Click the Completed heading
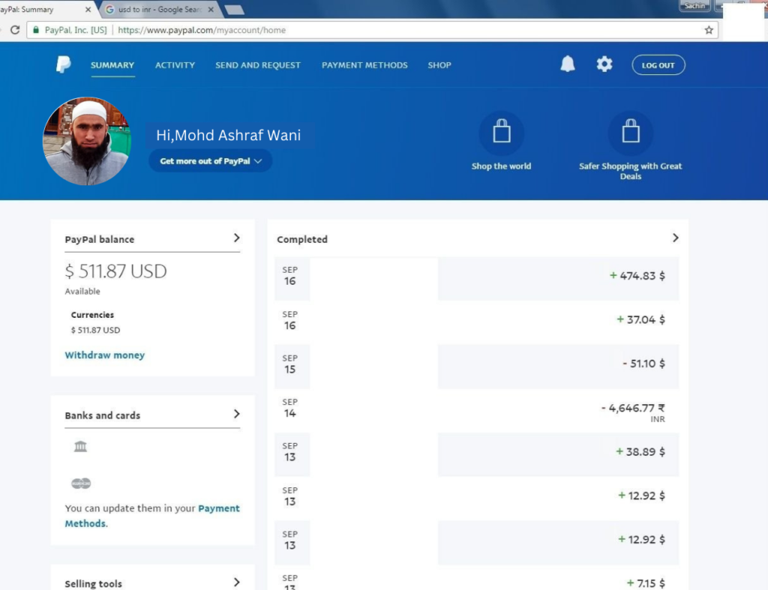 pyautogui.click(x=302, y=239)
